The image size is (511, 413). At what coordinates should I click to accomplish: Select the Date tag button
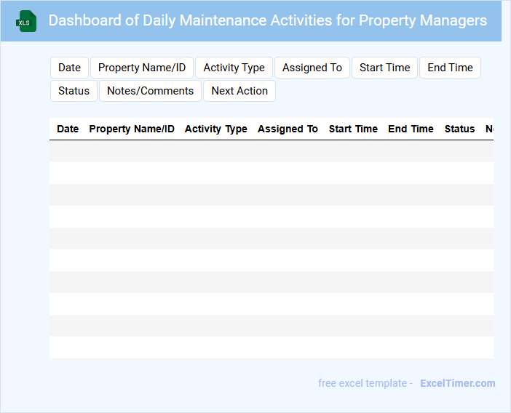tap(69, 68)
